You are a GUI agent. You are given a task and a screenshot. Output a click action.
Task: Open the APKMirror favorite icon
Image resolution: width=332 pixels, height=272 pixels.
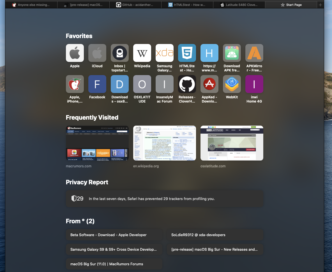tap(254, 53)
